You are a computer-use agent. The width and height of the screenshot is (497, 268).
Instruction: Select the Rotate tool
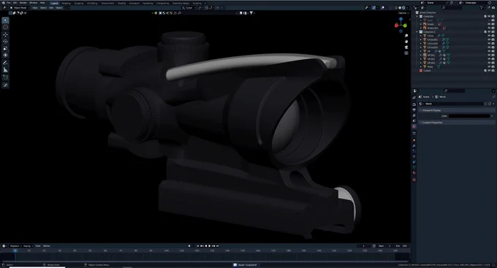(x=5, y=42)
